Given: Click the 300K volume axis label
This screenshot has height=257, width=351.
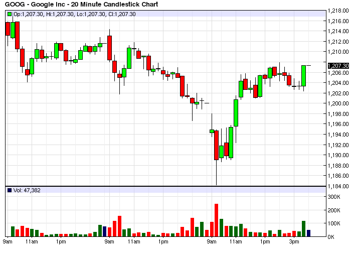Looking at the screenshot, I should [x=334, y=197].
